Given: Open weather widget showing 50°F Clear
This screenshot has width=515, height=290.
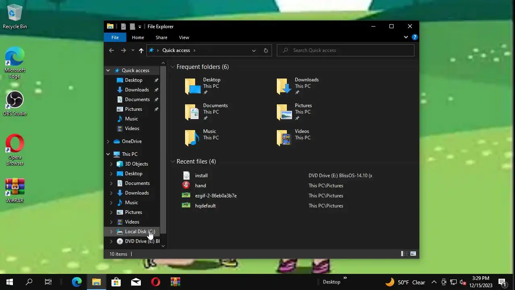Looking at the screenshot, I should (405, 282).
